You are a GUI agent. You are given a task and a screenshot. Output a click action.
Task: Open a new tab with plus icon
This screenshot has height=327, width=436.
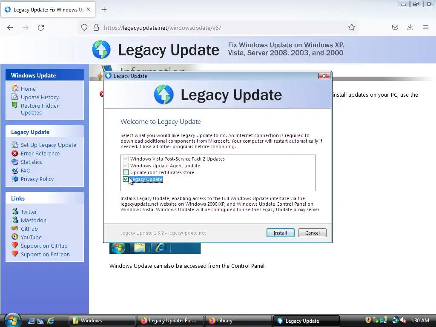pyautogui.click(x=104, y=10)
